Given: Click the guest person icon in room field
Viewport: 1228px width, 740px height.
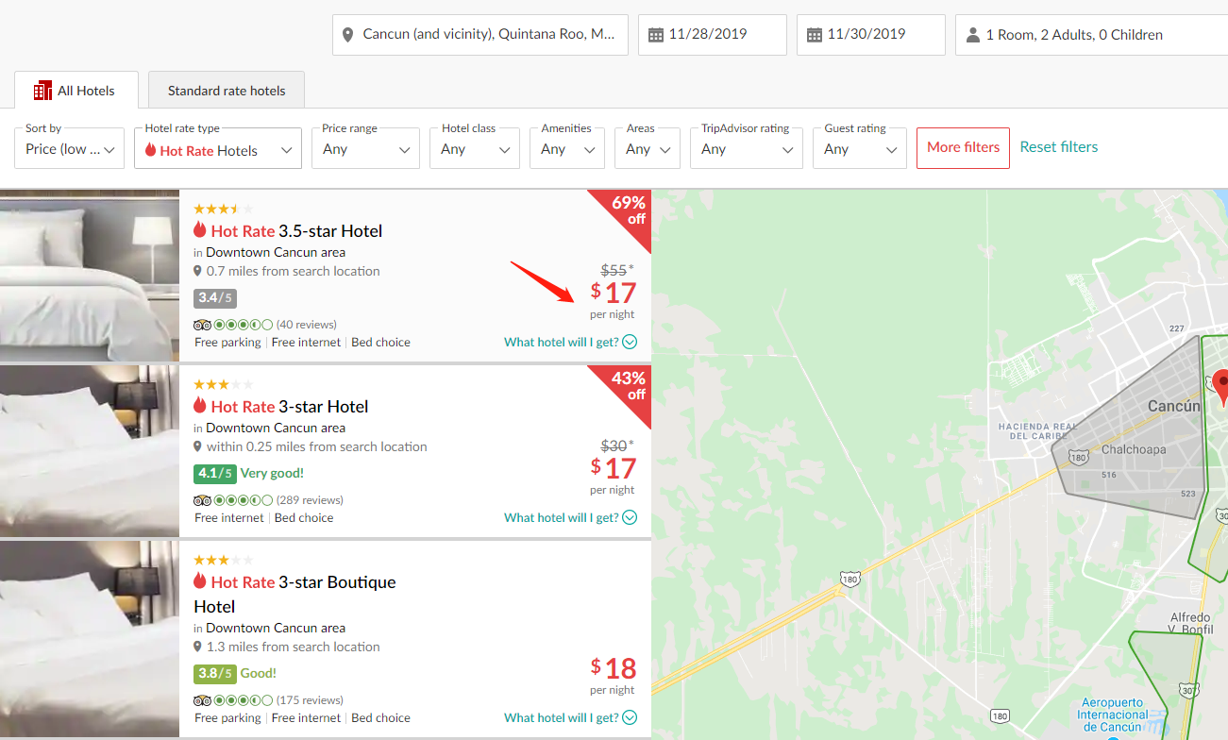Looking at the screenshot, I should (973, 35).
